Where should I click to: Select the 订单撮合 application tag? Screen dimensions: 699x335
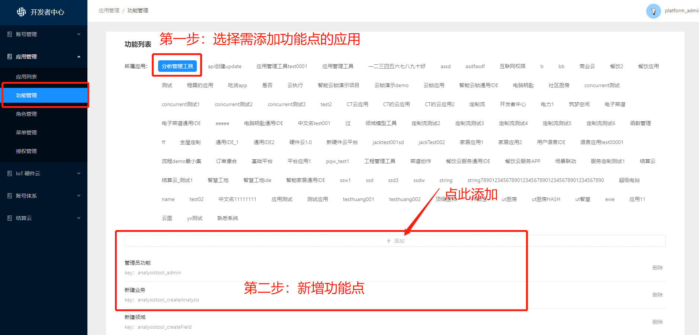pos(227,161)
